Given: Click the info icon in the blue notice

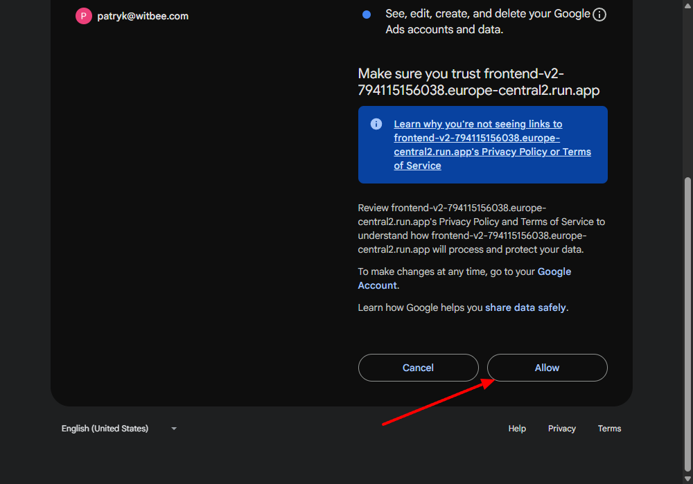Looking at the screenshot, I should [376, 124].
